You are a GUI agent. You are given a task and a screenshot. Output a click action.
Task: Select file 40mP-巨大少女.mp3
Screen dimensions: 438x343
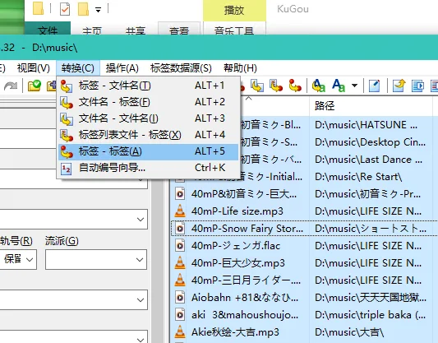click(x=238, y=263)
